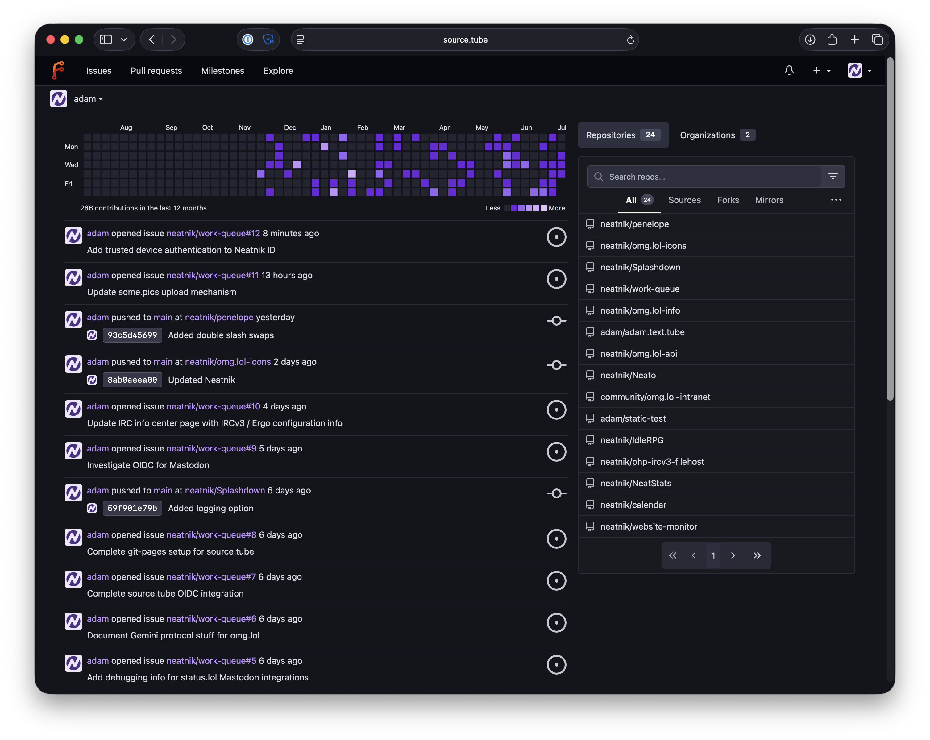Show only Mirrors repositories
The image size is (930, 740).
769,200
